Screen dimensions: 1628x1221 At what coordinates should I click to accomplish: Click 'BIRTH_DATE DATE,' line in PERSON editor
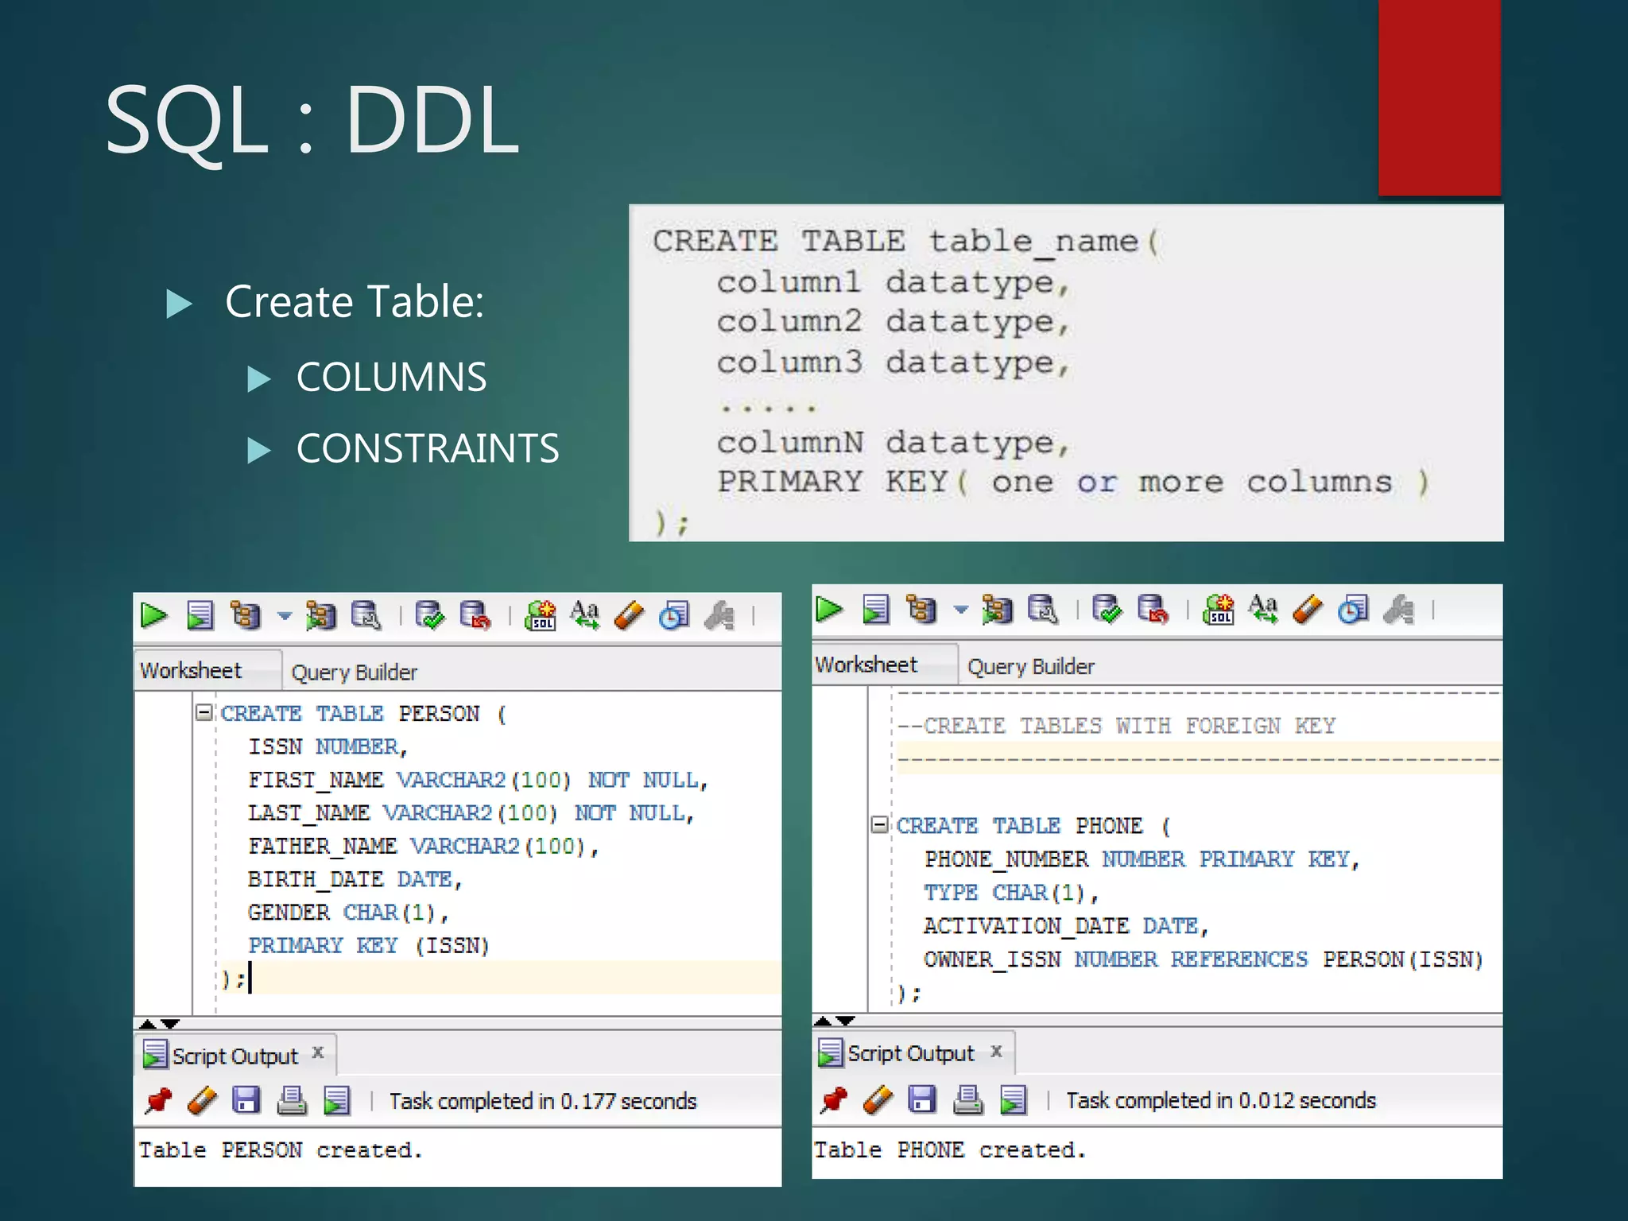355,879
